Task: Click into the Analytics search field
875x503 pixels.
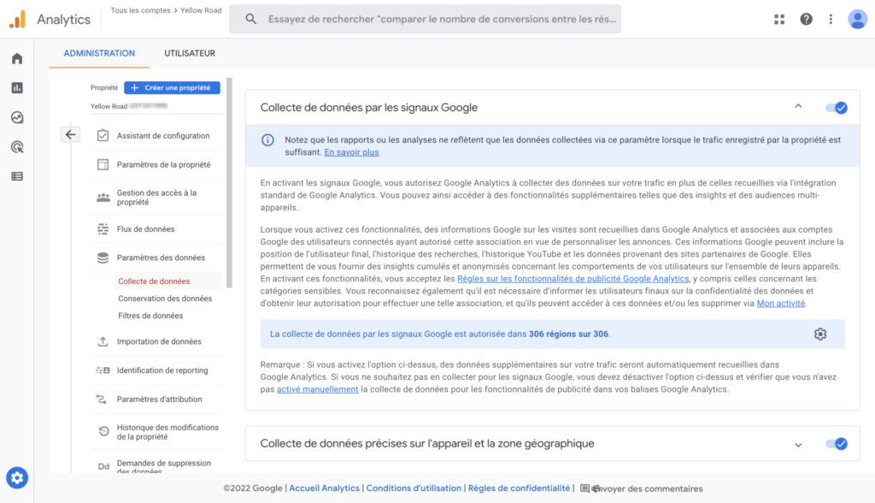Action: 436,19
